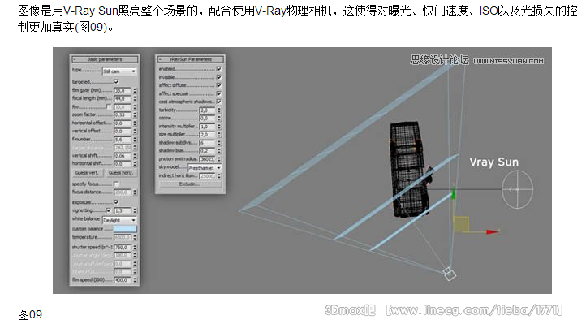The image size is (586, 324).
Task: Open the sky model Preetham dropdown
Action: 205,168
